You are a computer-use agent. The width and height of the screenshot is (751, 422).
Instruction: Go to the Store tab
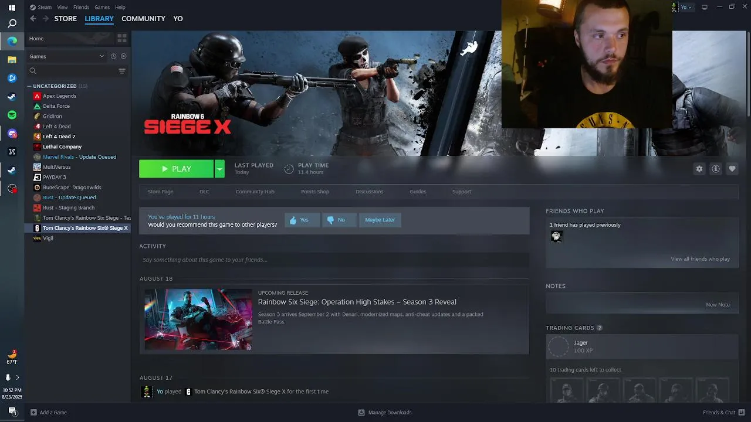pos(65,19)
